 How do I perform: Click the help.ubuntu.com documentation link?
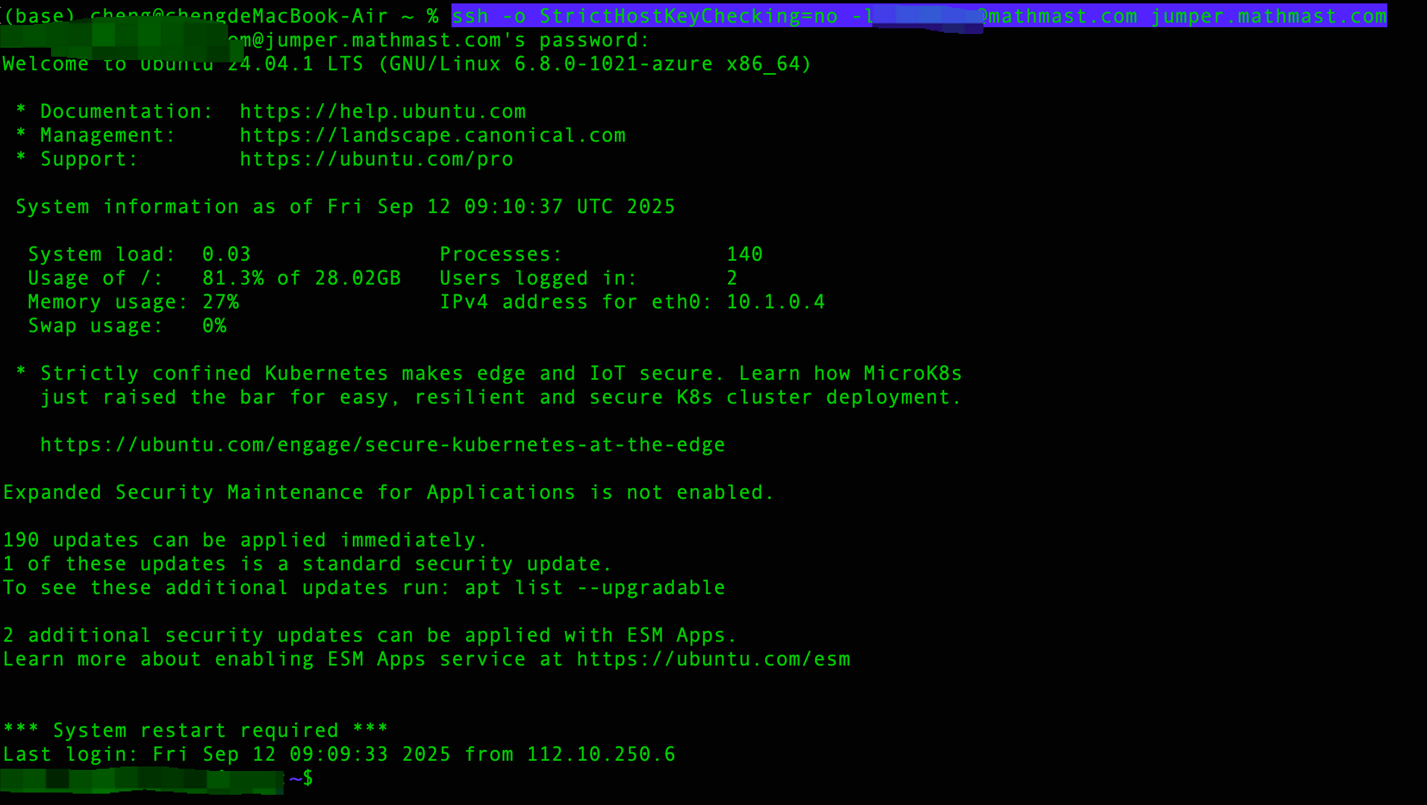pyautogui.click(x=383, y=112)
